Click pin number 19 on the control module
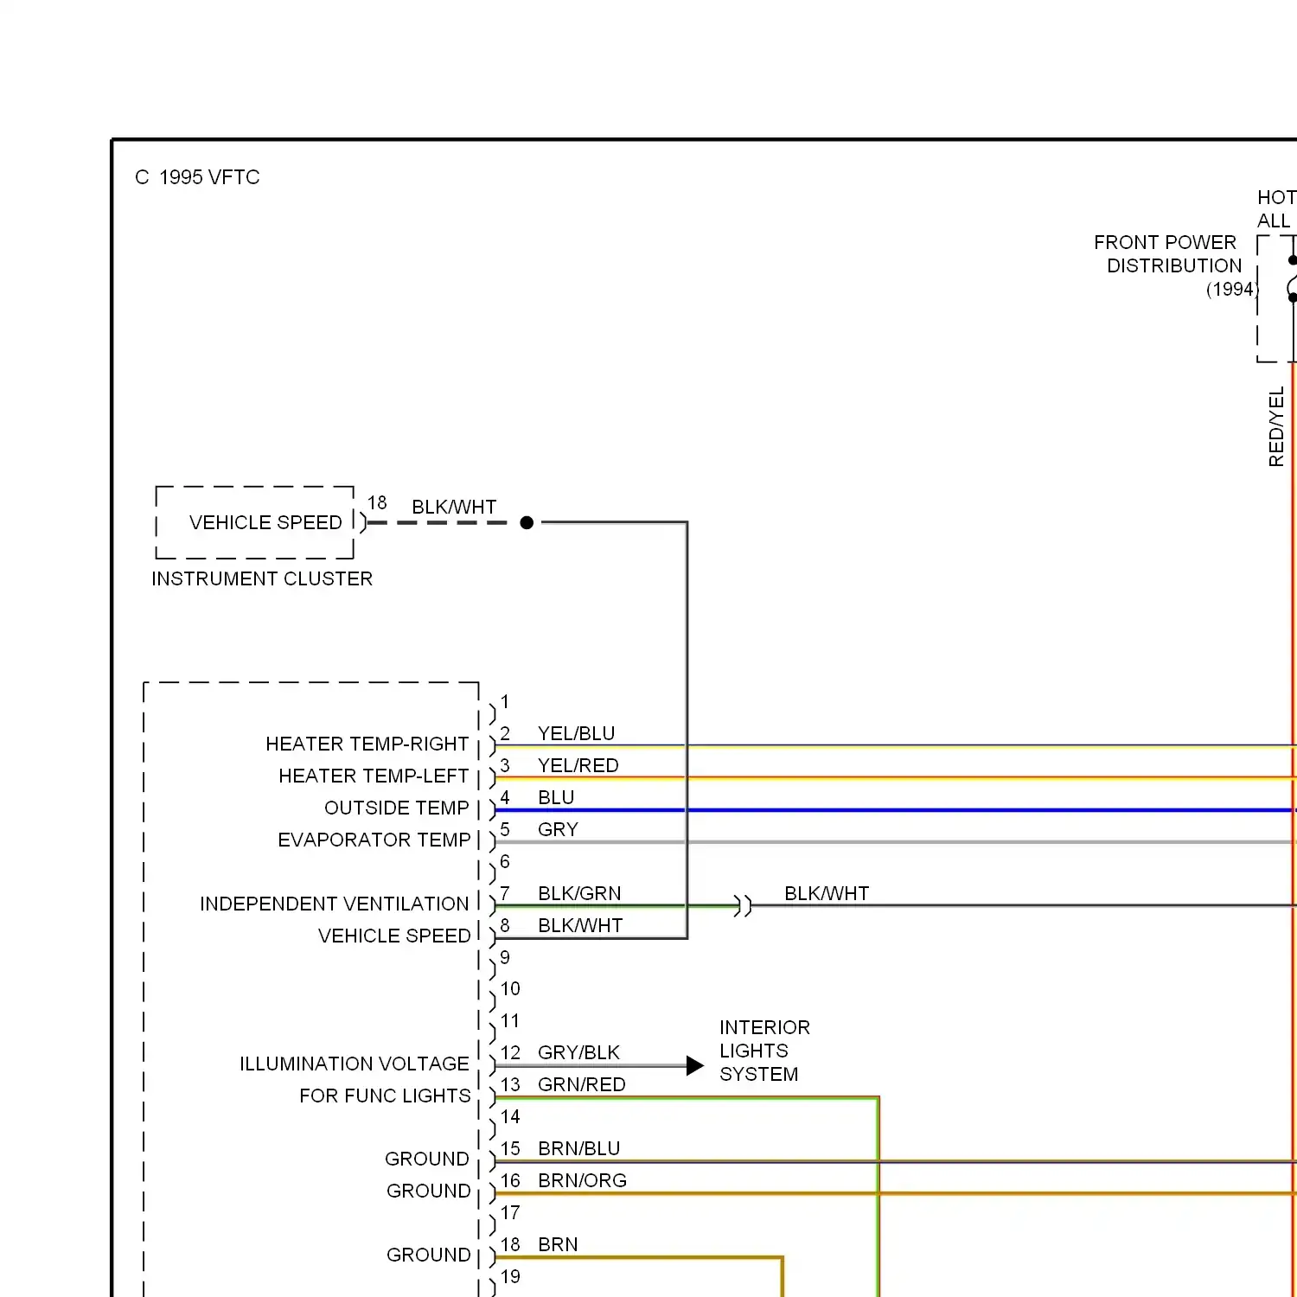Screen dimensions: 1297x1297 pyautogui.click(x=510, y=1276)
